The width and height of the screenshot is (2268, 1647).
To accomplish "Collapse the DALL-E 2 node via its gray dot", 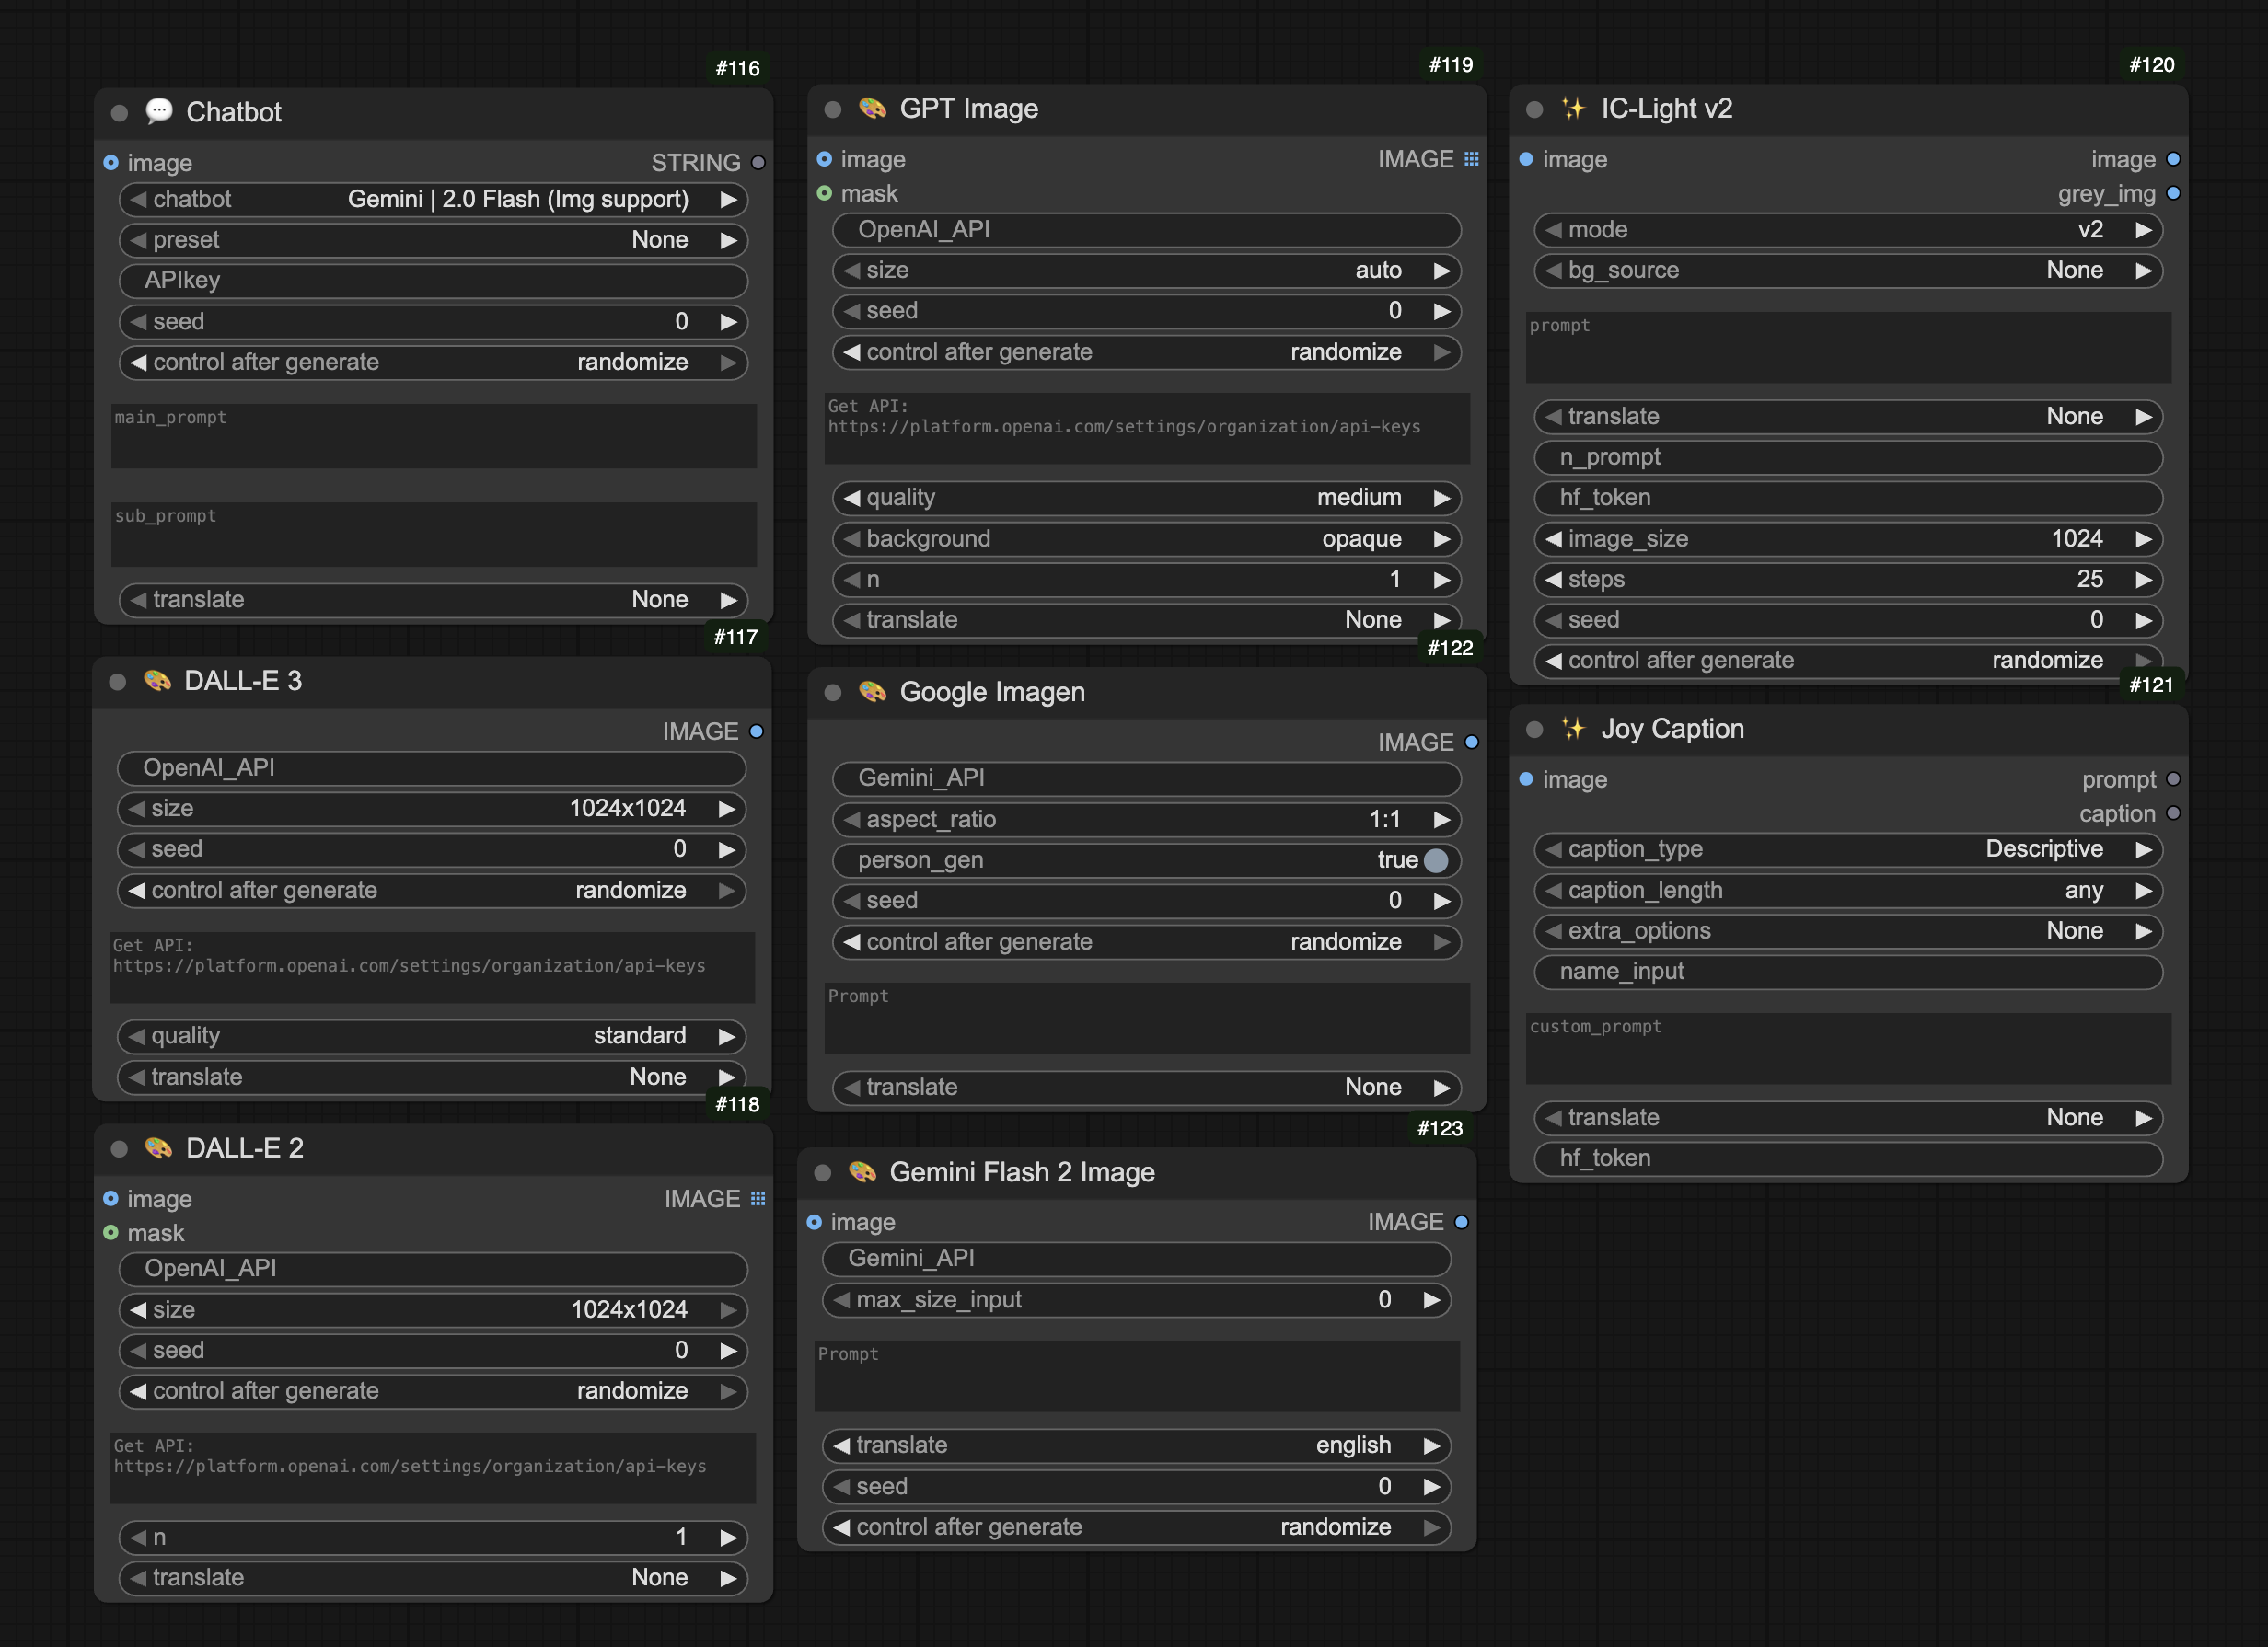I will (119, 1148).
